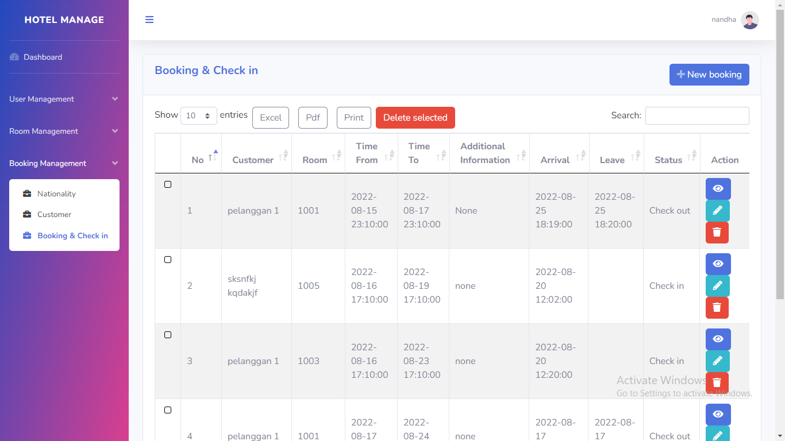Open the nandha user avatar menu
This screenshot has height=441, width=785.
749,20
